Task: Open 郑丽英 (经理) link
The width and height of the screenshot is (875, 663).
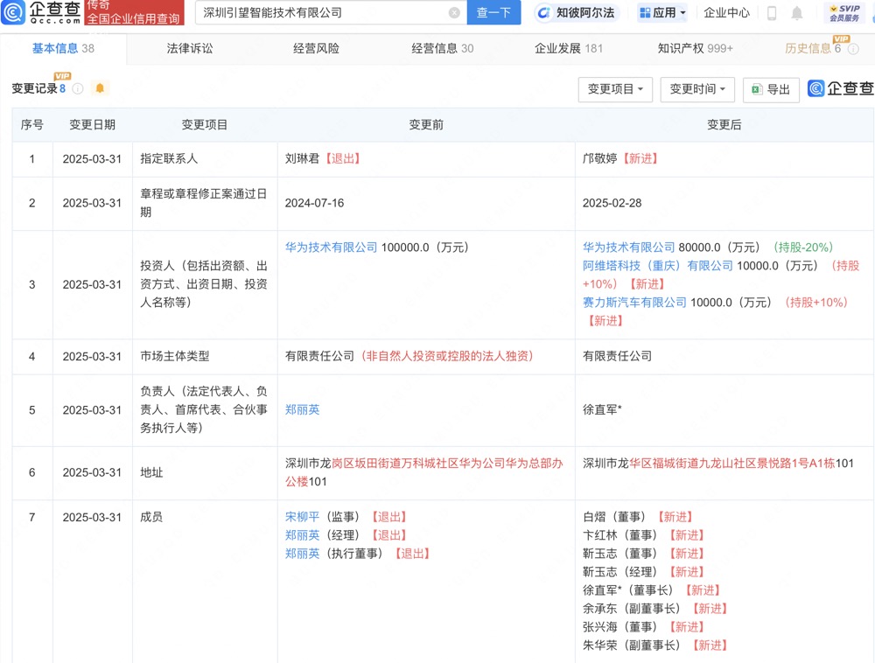Action: tap(303, 535)
